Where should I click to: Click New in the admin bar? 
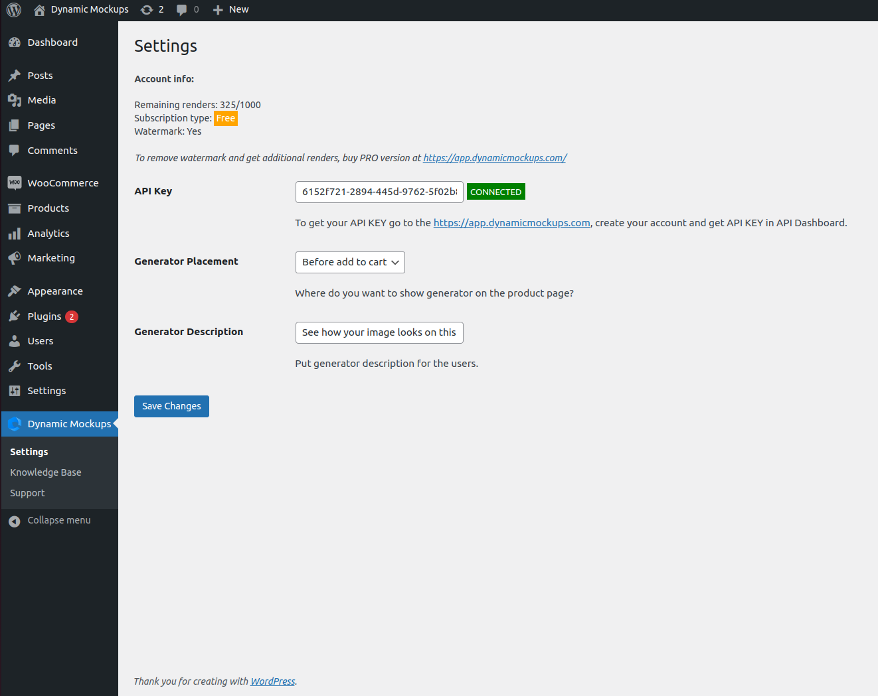[x=239, y=9]
